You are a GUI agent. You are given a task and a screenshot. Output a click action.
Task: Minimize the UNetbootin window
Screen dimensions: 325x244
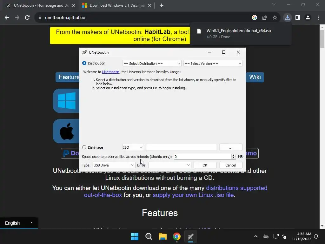coord(209,52)
